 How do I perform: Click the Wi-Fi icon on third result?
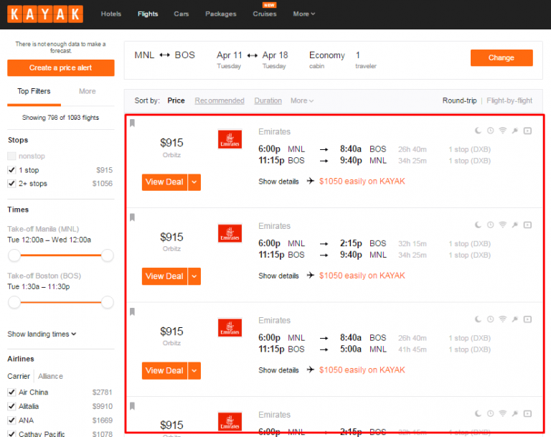503,319
